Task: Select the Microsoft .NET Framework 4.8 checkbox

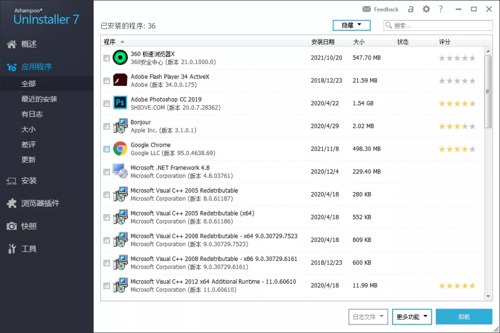Action: [107, 172]
